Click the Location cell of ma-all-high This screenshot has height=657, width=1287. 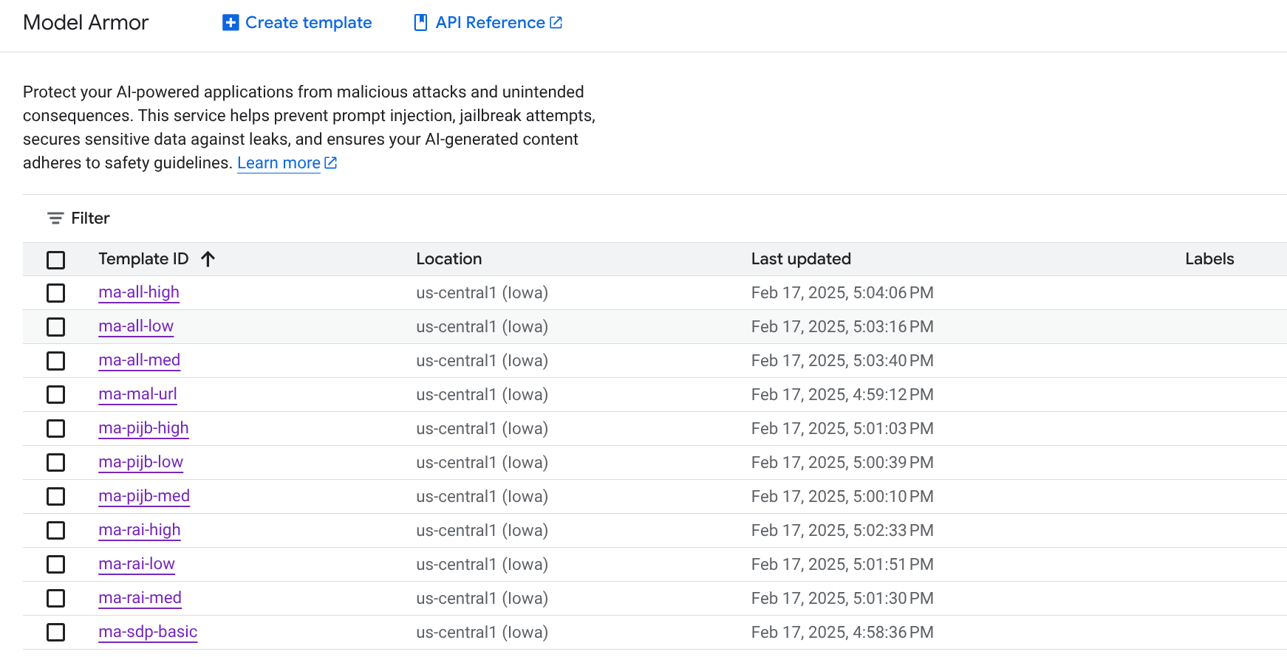click(482, 293)
